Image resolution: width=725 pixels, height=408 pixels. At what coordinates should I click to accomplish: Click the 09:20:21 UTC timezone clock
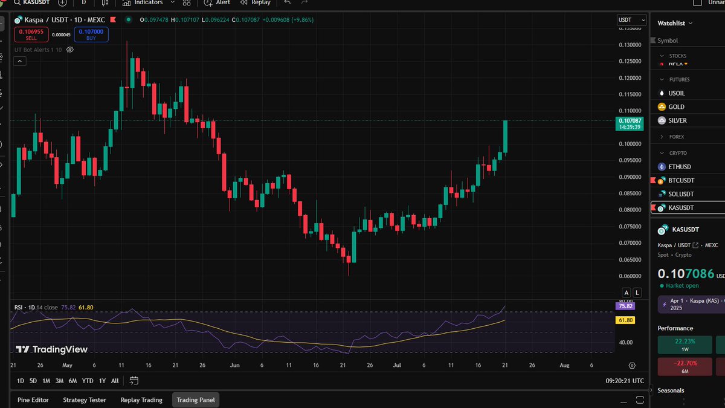(623, 381)
